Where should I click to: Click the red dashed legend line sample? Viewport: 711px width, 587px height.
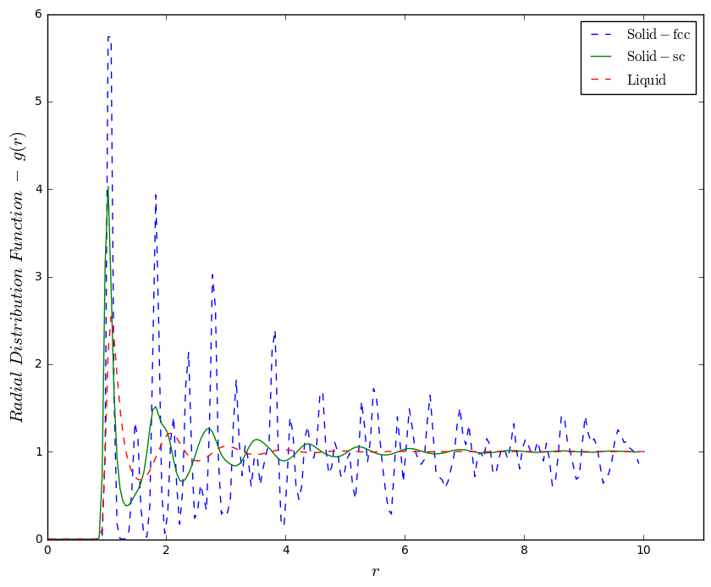click(601, 80)
